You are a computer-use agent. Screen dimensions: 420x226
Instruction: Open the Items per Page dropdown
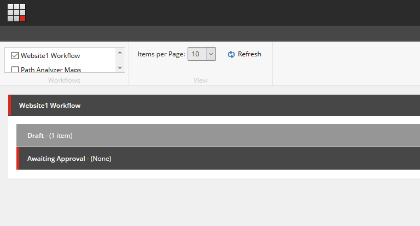coord(201,54)
